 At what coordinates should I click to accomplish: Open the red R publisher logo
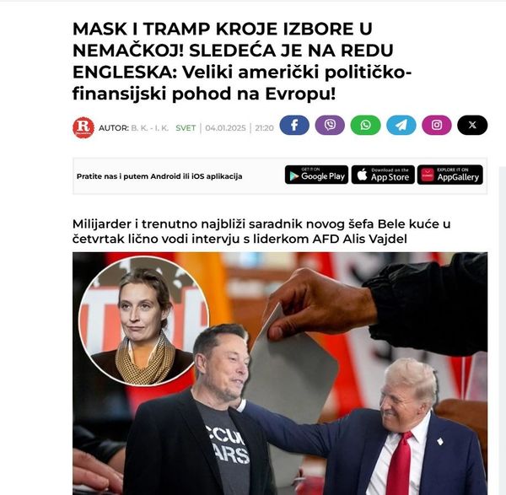(x=83, y=127)
